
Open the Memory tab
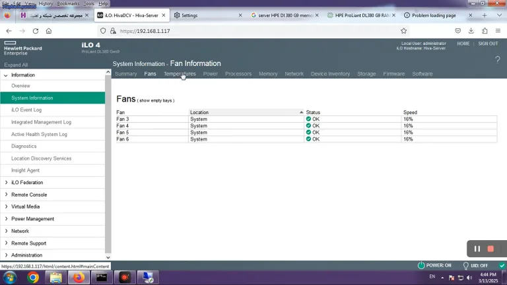coord(268,74)
